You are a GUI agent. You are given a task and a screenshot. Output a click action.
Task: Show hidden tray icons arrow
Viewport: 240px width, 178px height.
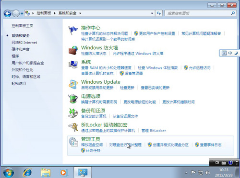pos(186,173)
